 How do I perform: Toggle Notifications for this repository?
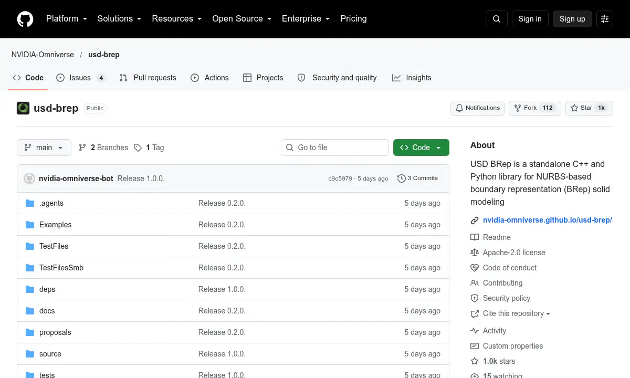pos(477,108)
